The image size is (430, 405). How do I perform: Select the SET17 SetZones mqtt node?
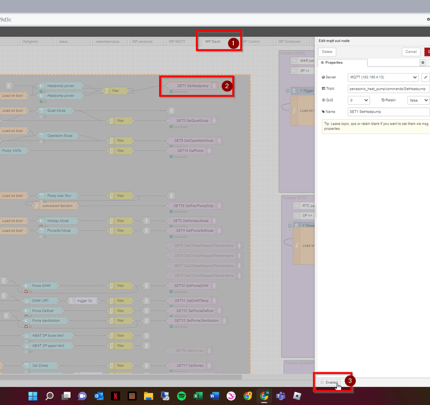[x=190, y=366]
